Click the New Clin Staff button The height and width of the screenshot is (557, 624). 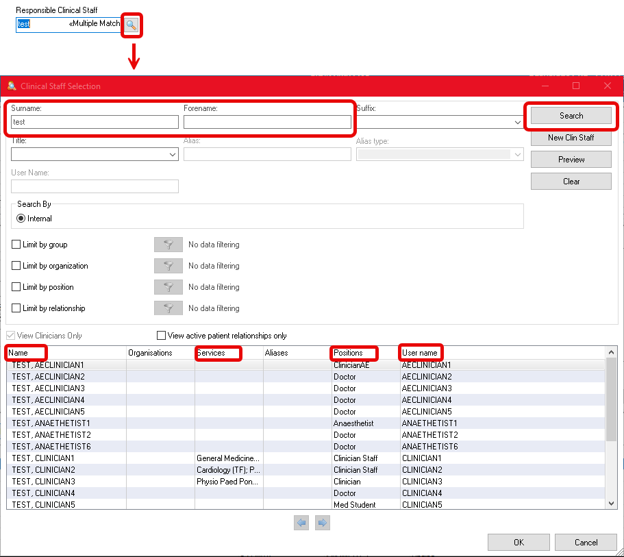tap(571, 138)
